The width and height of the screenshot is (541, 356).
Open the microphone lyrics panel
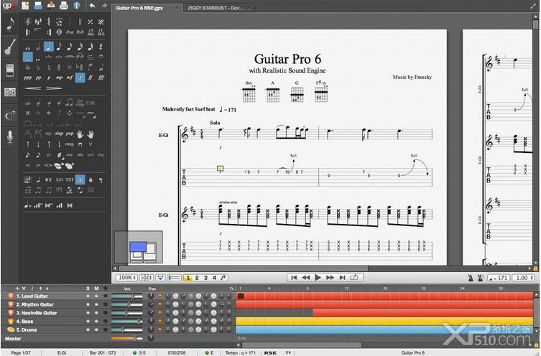pos(10,137)
